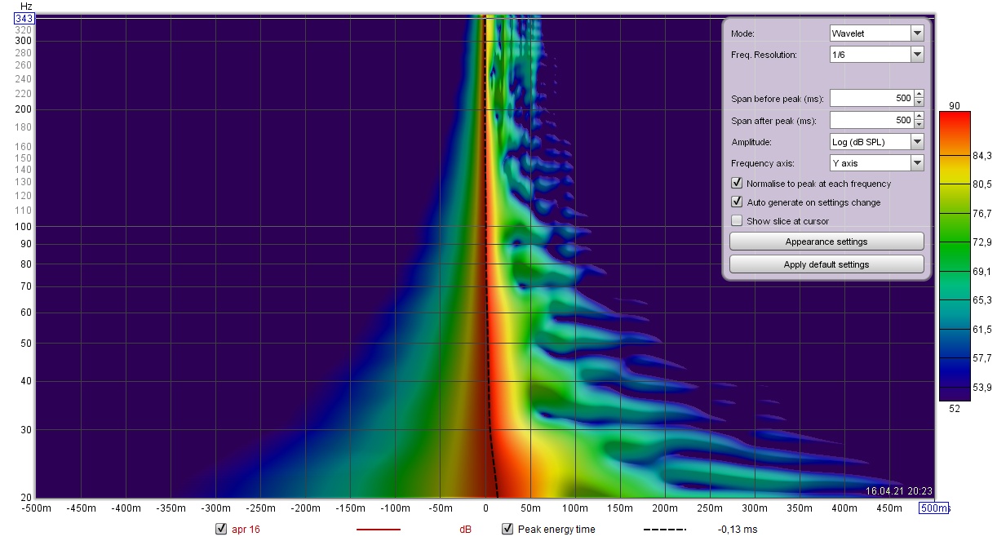Click the apr 16 measurement label
The width and height of the screenshot is (997, 541).
click(246, 530)
